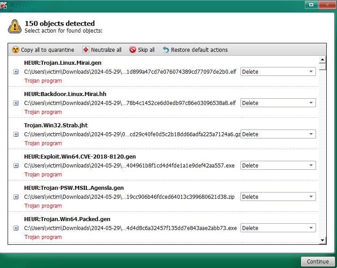Click the Skip all prohibition icon
Screen dimensions: 337x268
pos(133,50)
